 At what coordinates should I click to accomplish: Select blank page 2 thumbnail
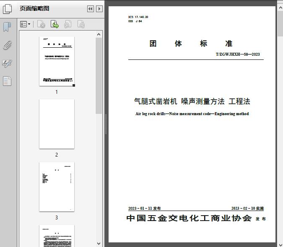pos(57,124)
